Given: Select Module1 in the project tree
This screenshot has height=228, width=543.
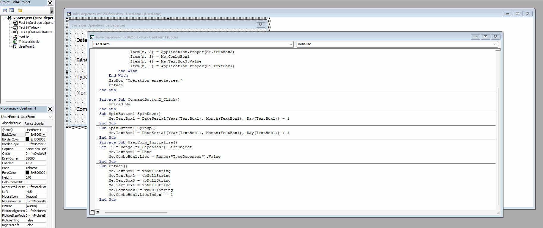Looking at the screenshot, I should [x=25, y=37].
